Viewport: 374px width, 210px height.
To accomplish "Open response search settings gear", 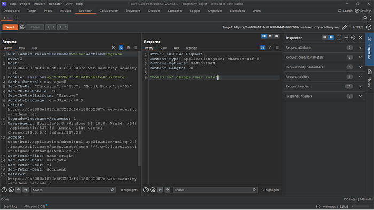I will tap(153, 190).
